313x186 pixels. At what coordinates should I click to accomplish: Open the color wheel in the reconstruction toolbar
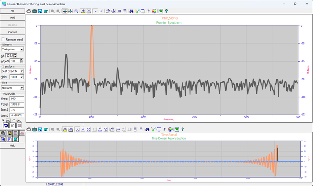[170, 129]
